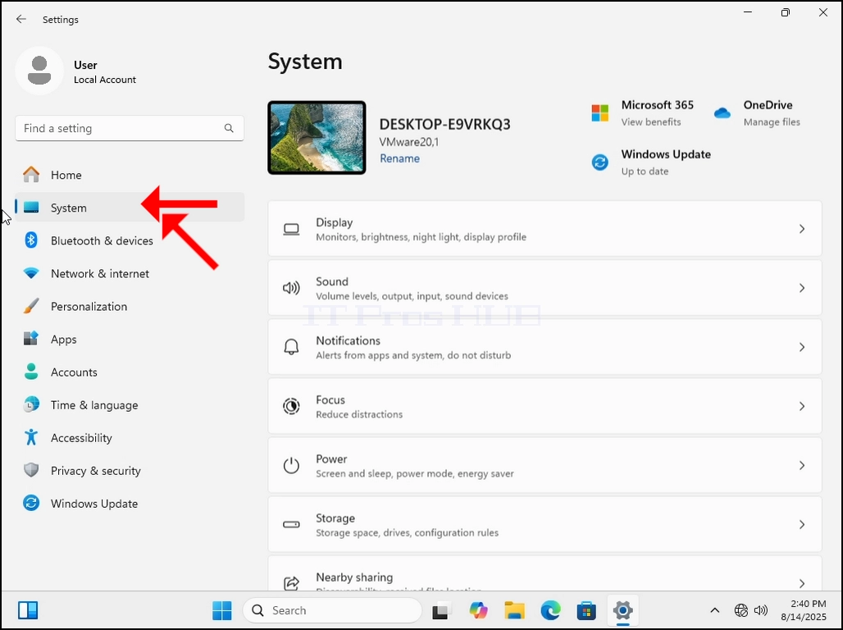Click the Privacy & security shield icon
843x630 pixels.
31,470
